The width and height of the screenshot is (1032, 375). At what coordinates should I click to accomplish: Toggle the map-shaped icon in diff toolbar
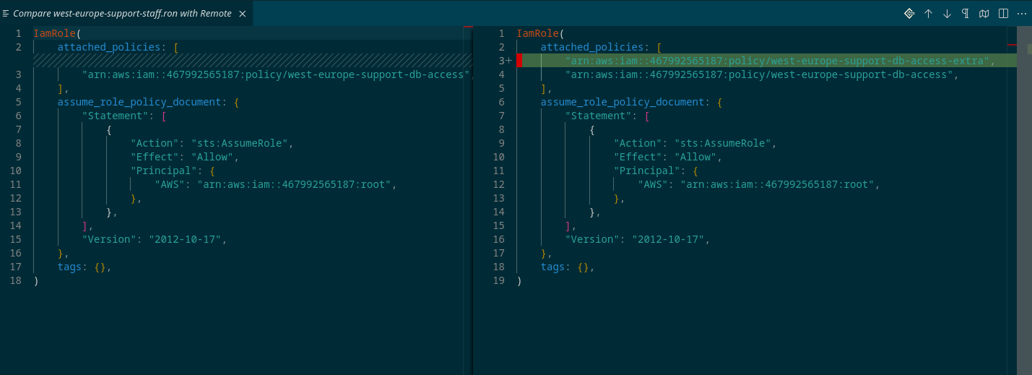[984, 14]
